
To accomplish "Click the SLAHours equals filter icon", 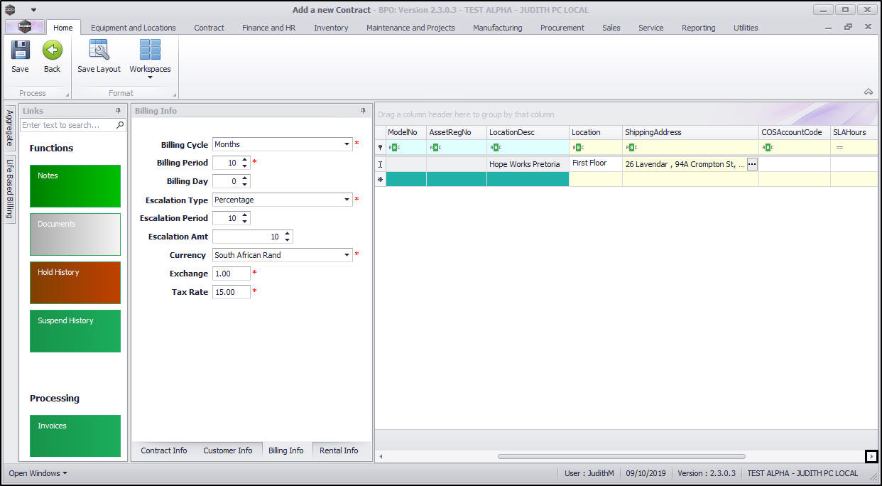I will [x=839, y=148].
